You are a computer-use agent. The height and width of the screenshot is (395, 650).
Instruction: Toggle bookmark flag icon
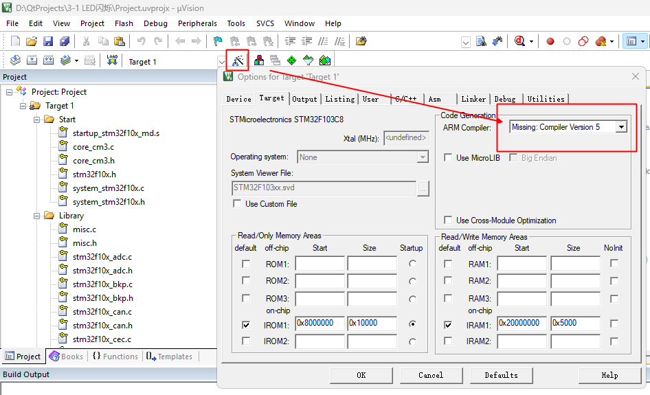point(218,41)
